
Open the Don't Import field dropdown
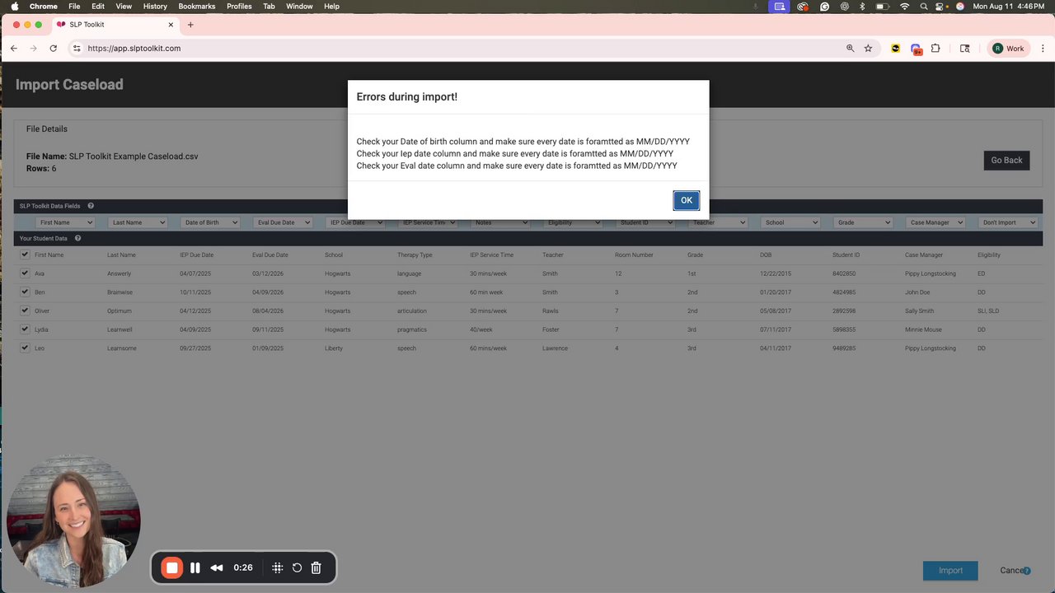click(1009, 222)
